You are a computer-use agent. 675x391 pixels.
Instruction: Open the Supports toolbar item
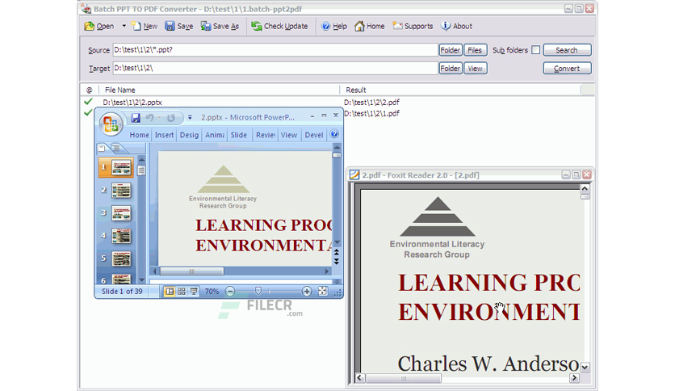click(413, 27)
